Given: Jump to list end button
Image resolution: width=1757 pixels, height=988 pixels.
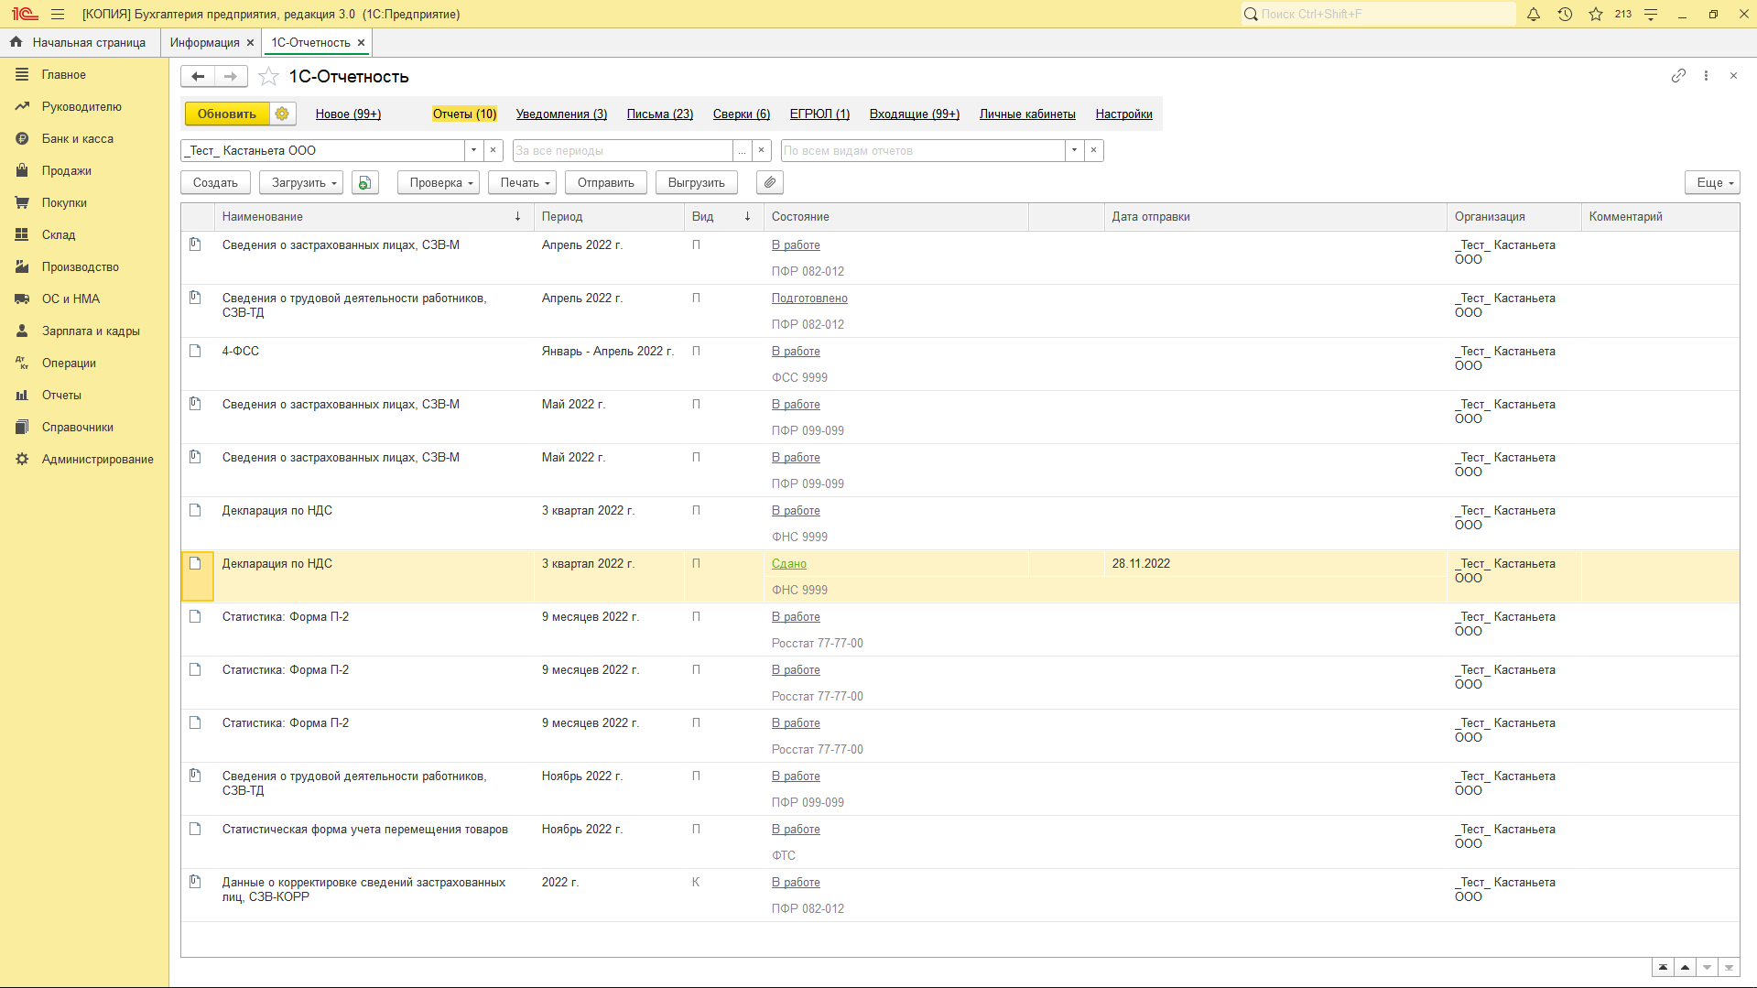Looking at the screenshot, I should point(1729,968).
